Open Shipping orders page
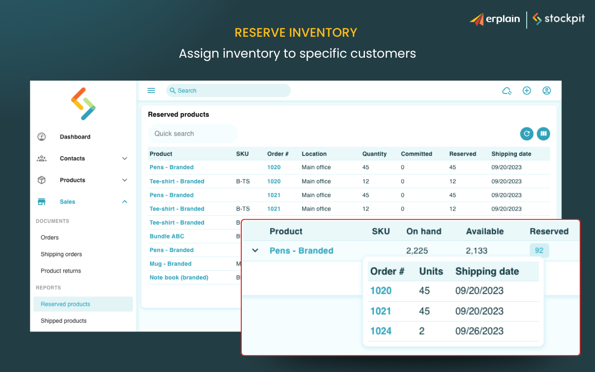This screenshot has height=372, width=595. point(61,254)
